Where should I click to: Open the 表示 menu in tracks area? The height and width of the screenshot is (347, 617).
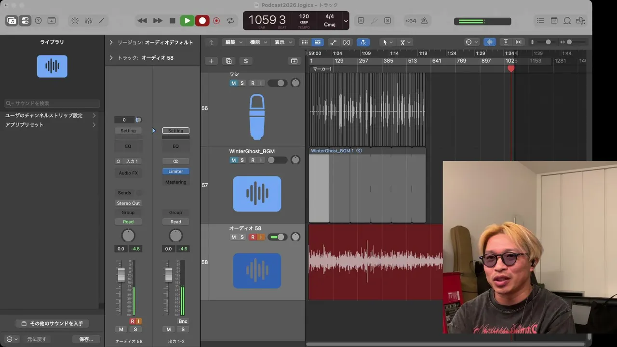[x=283, y=42]
